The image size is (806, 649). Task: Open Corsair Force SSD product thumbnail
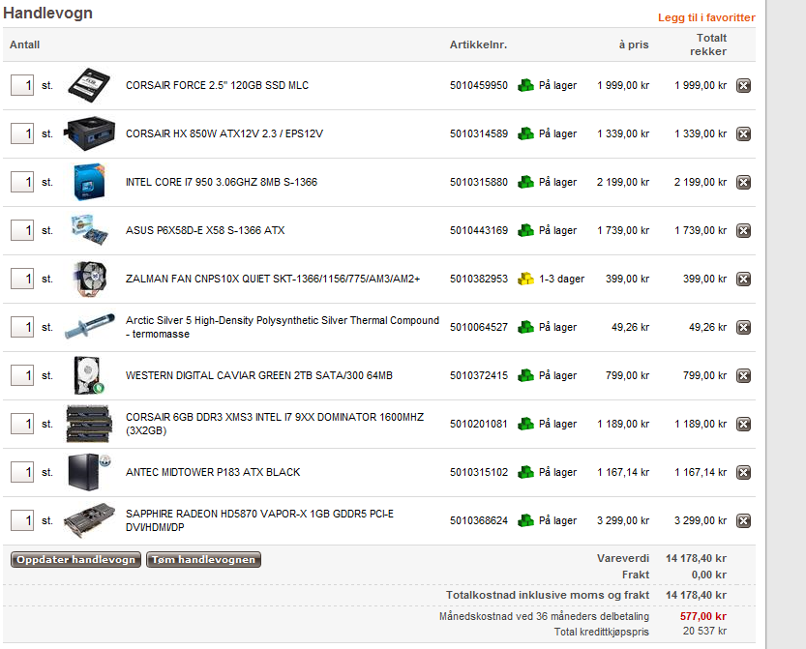[89, 85]
